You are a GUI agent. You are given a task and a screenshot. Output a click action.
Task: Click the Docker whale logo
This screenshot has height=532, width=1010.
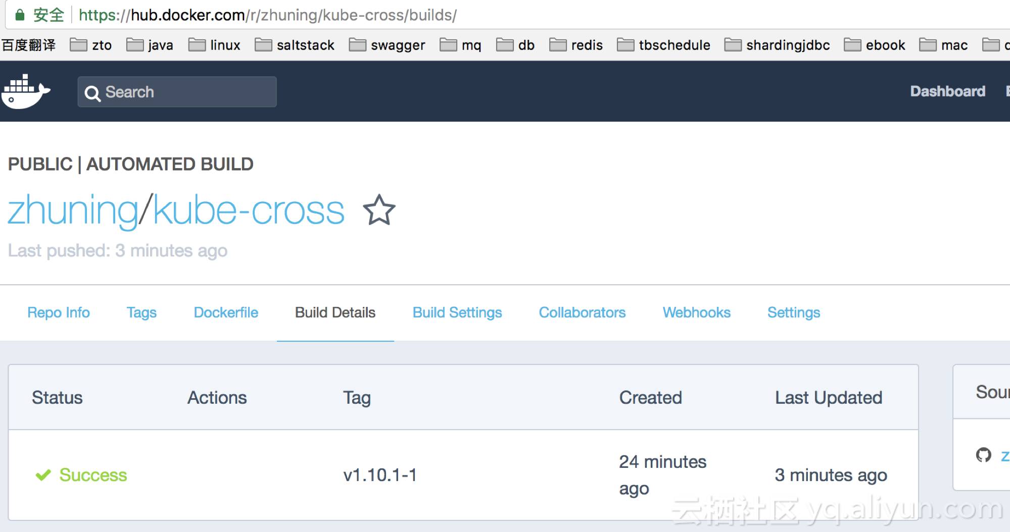(25, 91)
